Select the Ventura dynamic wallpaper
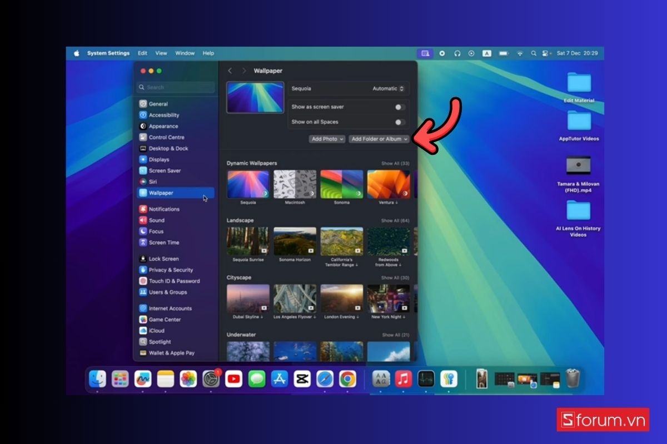The width and height of the screenshot is (667, 444). click(389, 184)
